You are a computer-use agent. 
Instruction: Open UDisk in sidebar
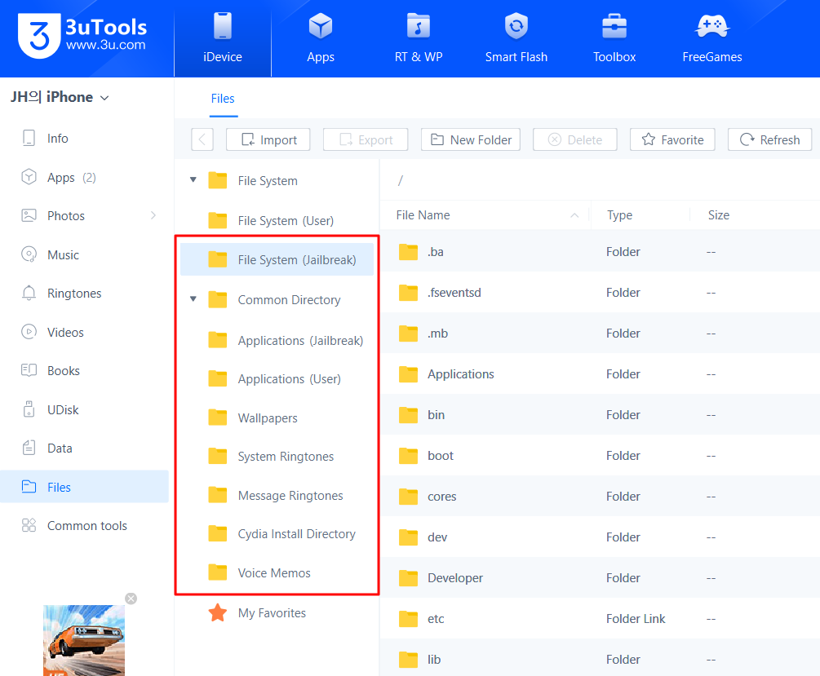84,409
